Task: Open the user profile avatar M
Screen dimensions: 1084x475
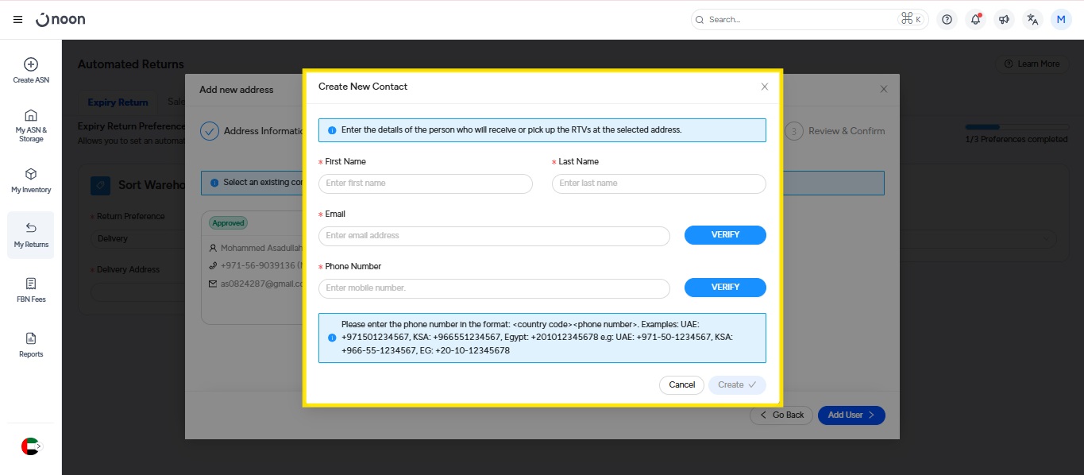Action: [1061, 20]
